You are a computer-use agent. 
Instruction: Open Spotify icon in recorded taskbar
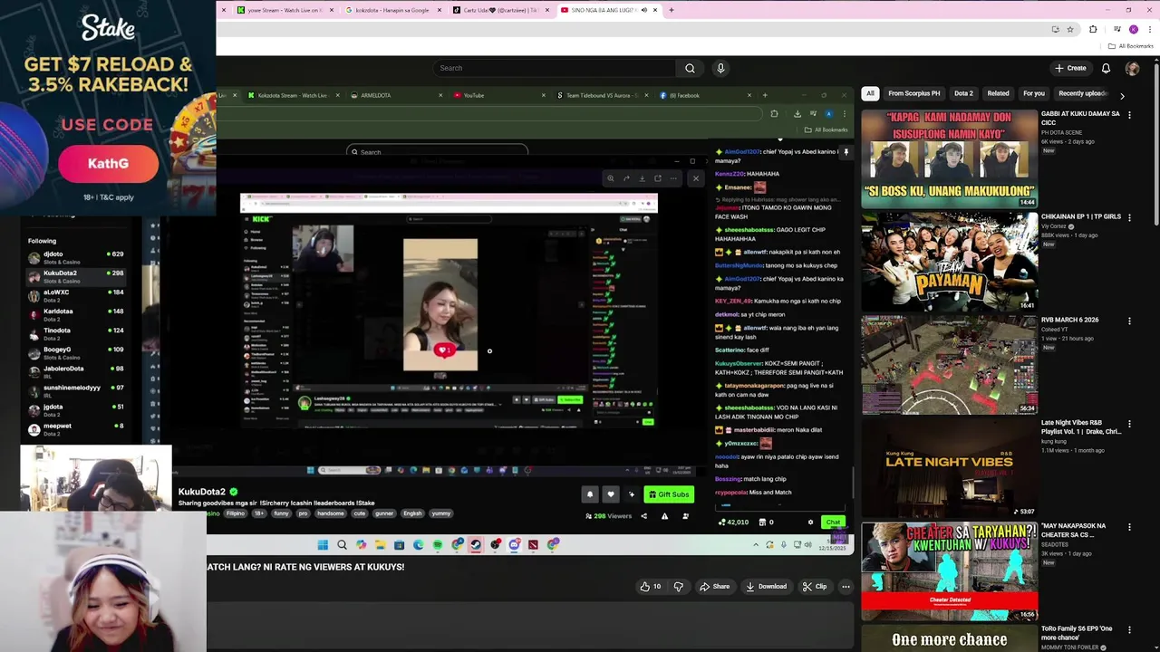pos(438,545)
